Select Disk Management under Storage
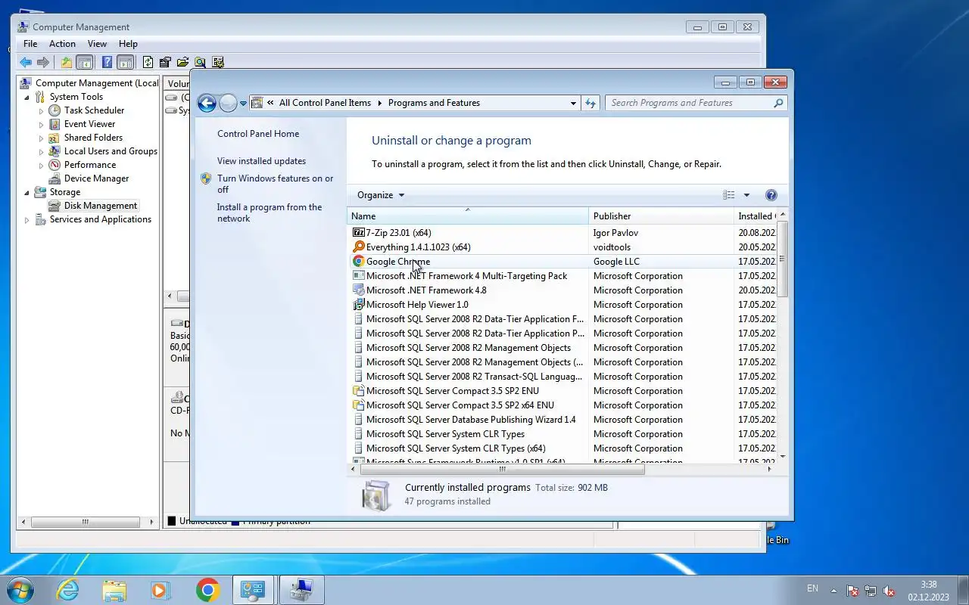The height and width of the screenshot is (605, 969). tap(101, 206)
